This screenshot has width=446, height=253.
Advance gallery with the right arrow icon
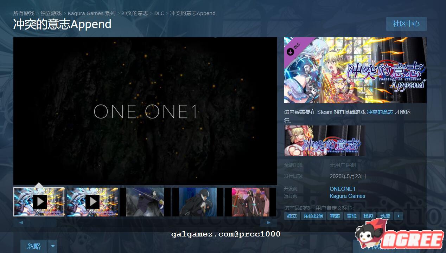tap(268, 222)
